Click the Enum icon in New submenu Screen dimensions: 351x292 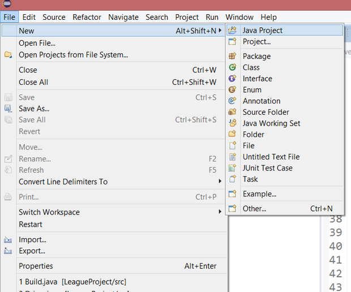click(x=232, y=89)
